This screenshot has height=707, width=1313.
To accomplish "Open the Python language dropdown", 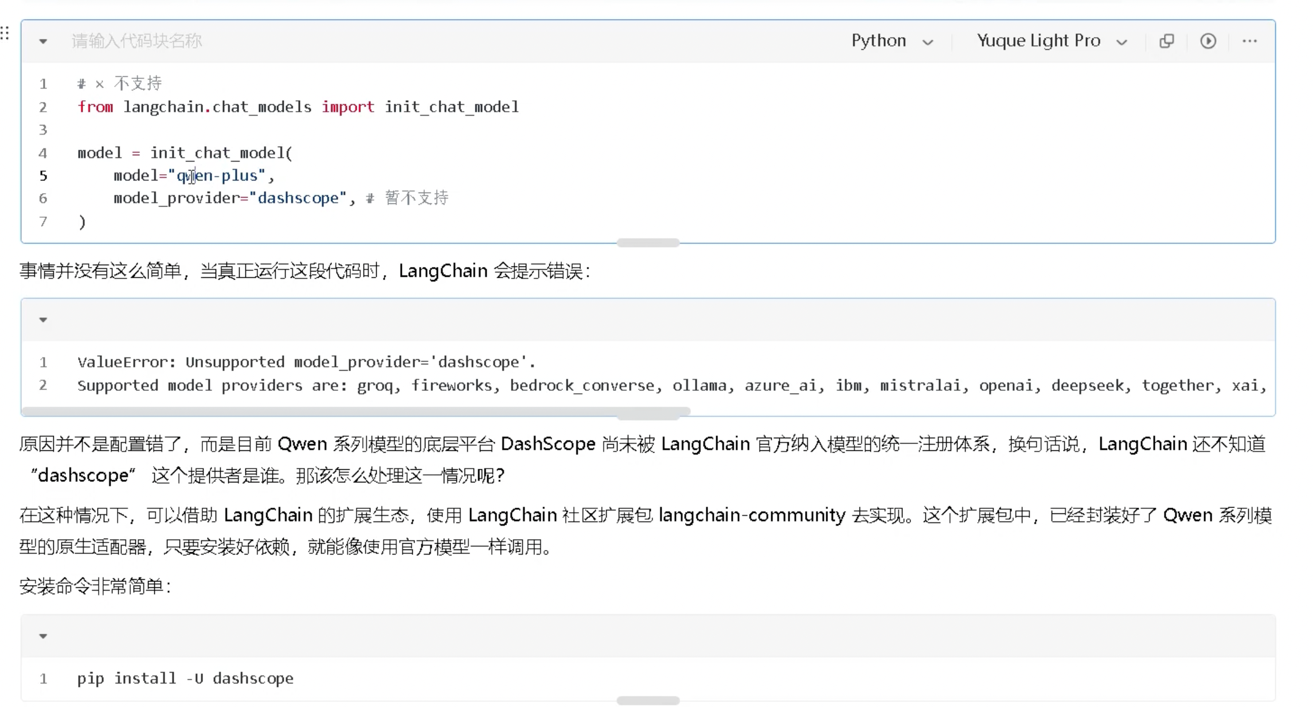I will tap(892, 41).
